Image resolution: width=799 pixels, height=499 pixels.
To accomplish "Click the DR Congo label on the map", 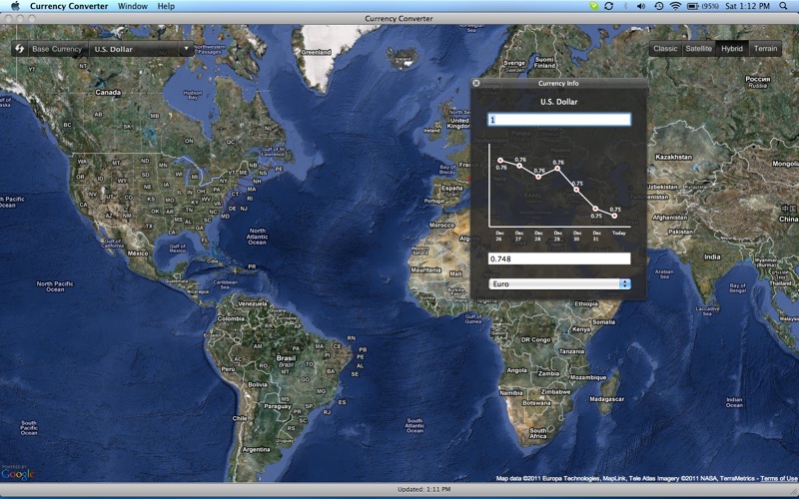I will (x=536, y=339).
